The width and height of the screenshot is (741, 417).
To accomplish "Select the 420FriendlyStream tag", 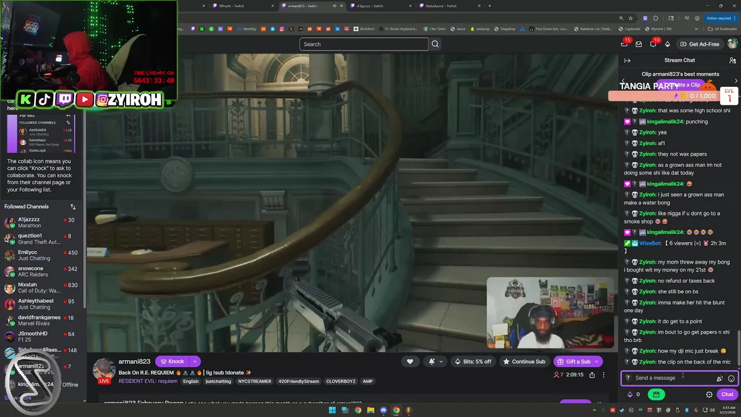I will [300, 381].
